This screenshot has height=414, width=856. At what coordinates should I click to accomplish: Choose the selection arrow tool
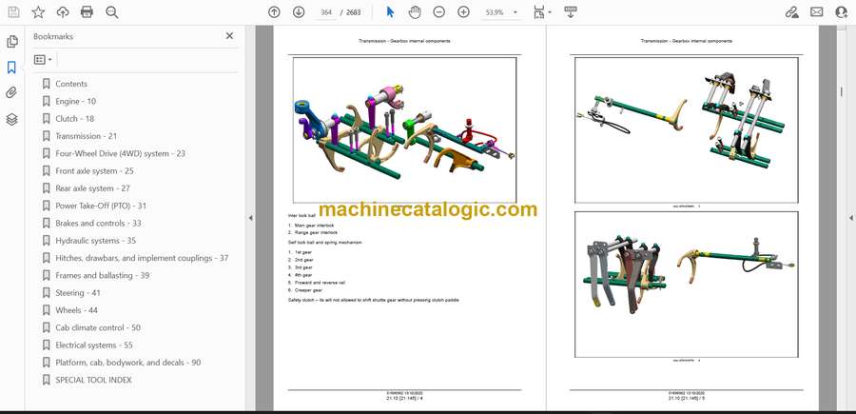[x=390, y=12]
